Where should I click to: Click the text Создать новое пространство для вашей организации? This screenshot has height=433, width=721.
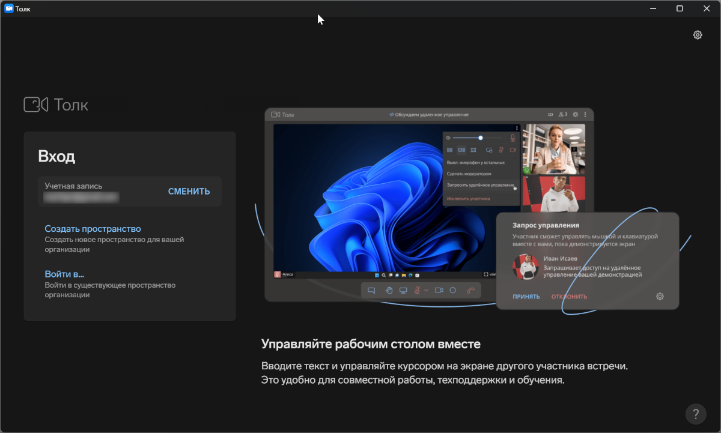tap(114, 244)
